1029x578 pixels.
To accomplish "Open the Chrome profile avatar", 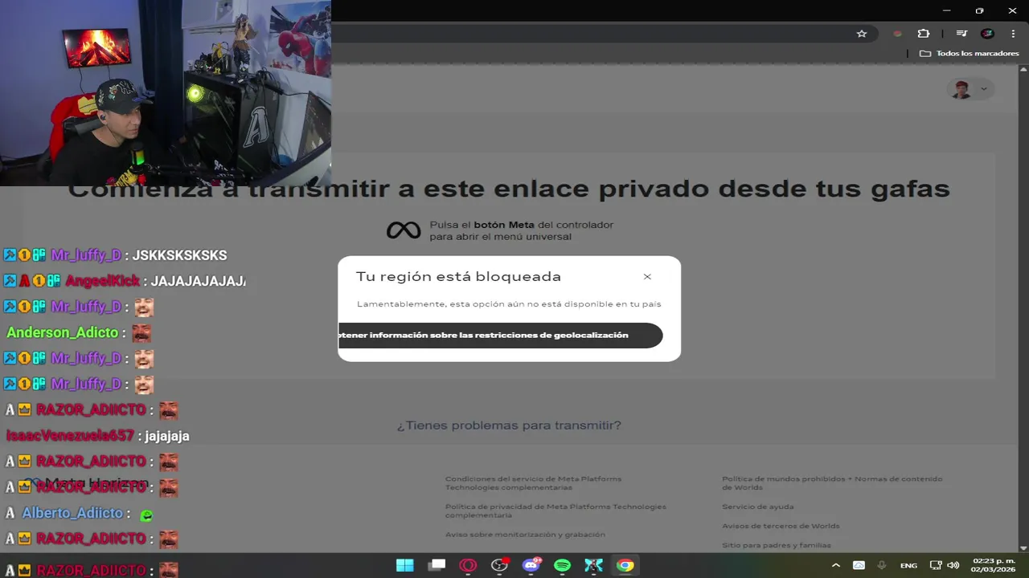I will point(987,34).
